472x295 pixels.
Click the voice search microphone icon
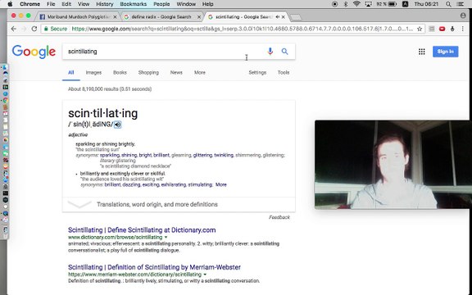(270, 52)
